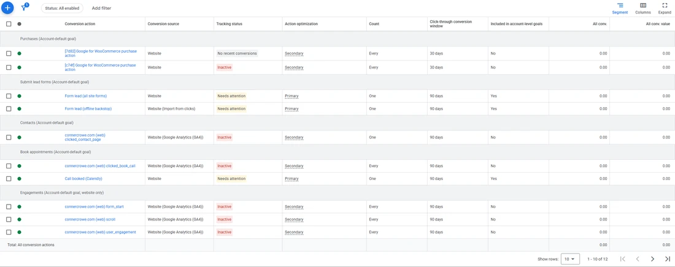Tick the user_engagement row checkbox
The image size is (675, 267).
coord(9,232)
